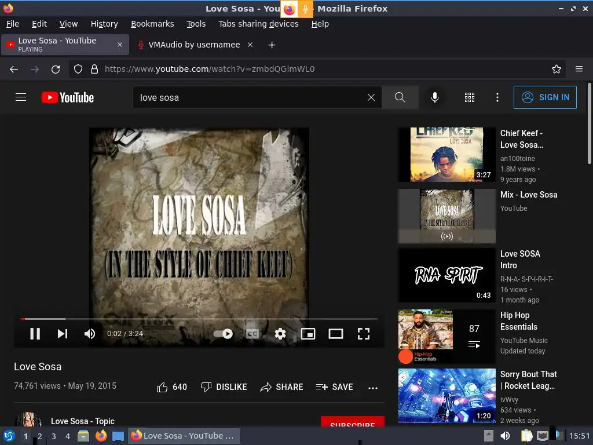Screen dimensions: 593x445
Task: Open the Bookmarks menu
Action: (x=152, y=24)
